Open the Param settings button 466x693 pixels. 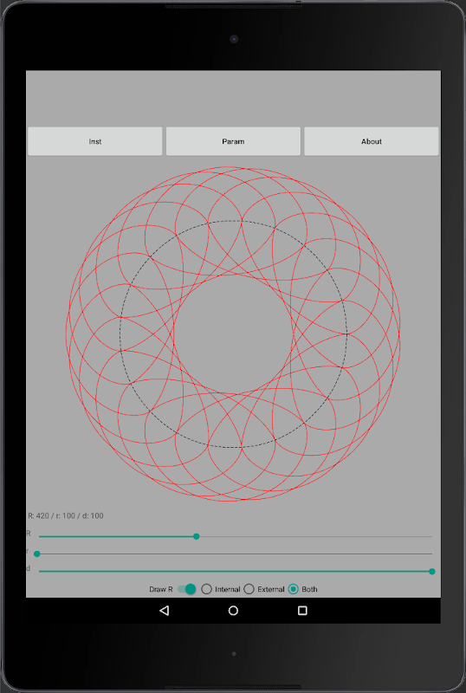[233, 141]
